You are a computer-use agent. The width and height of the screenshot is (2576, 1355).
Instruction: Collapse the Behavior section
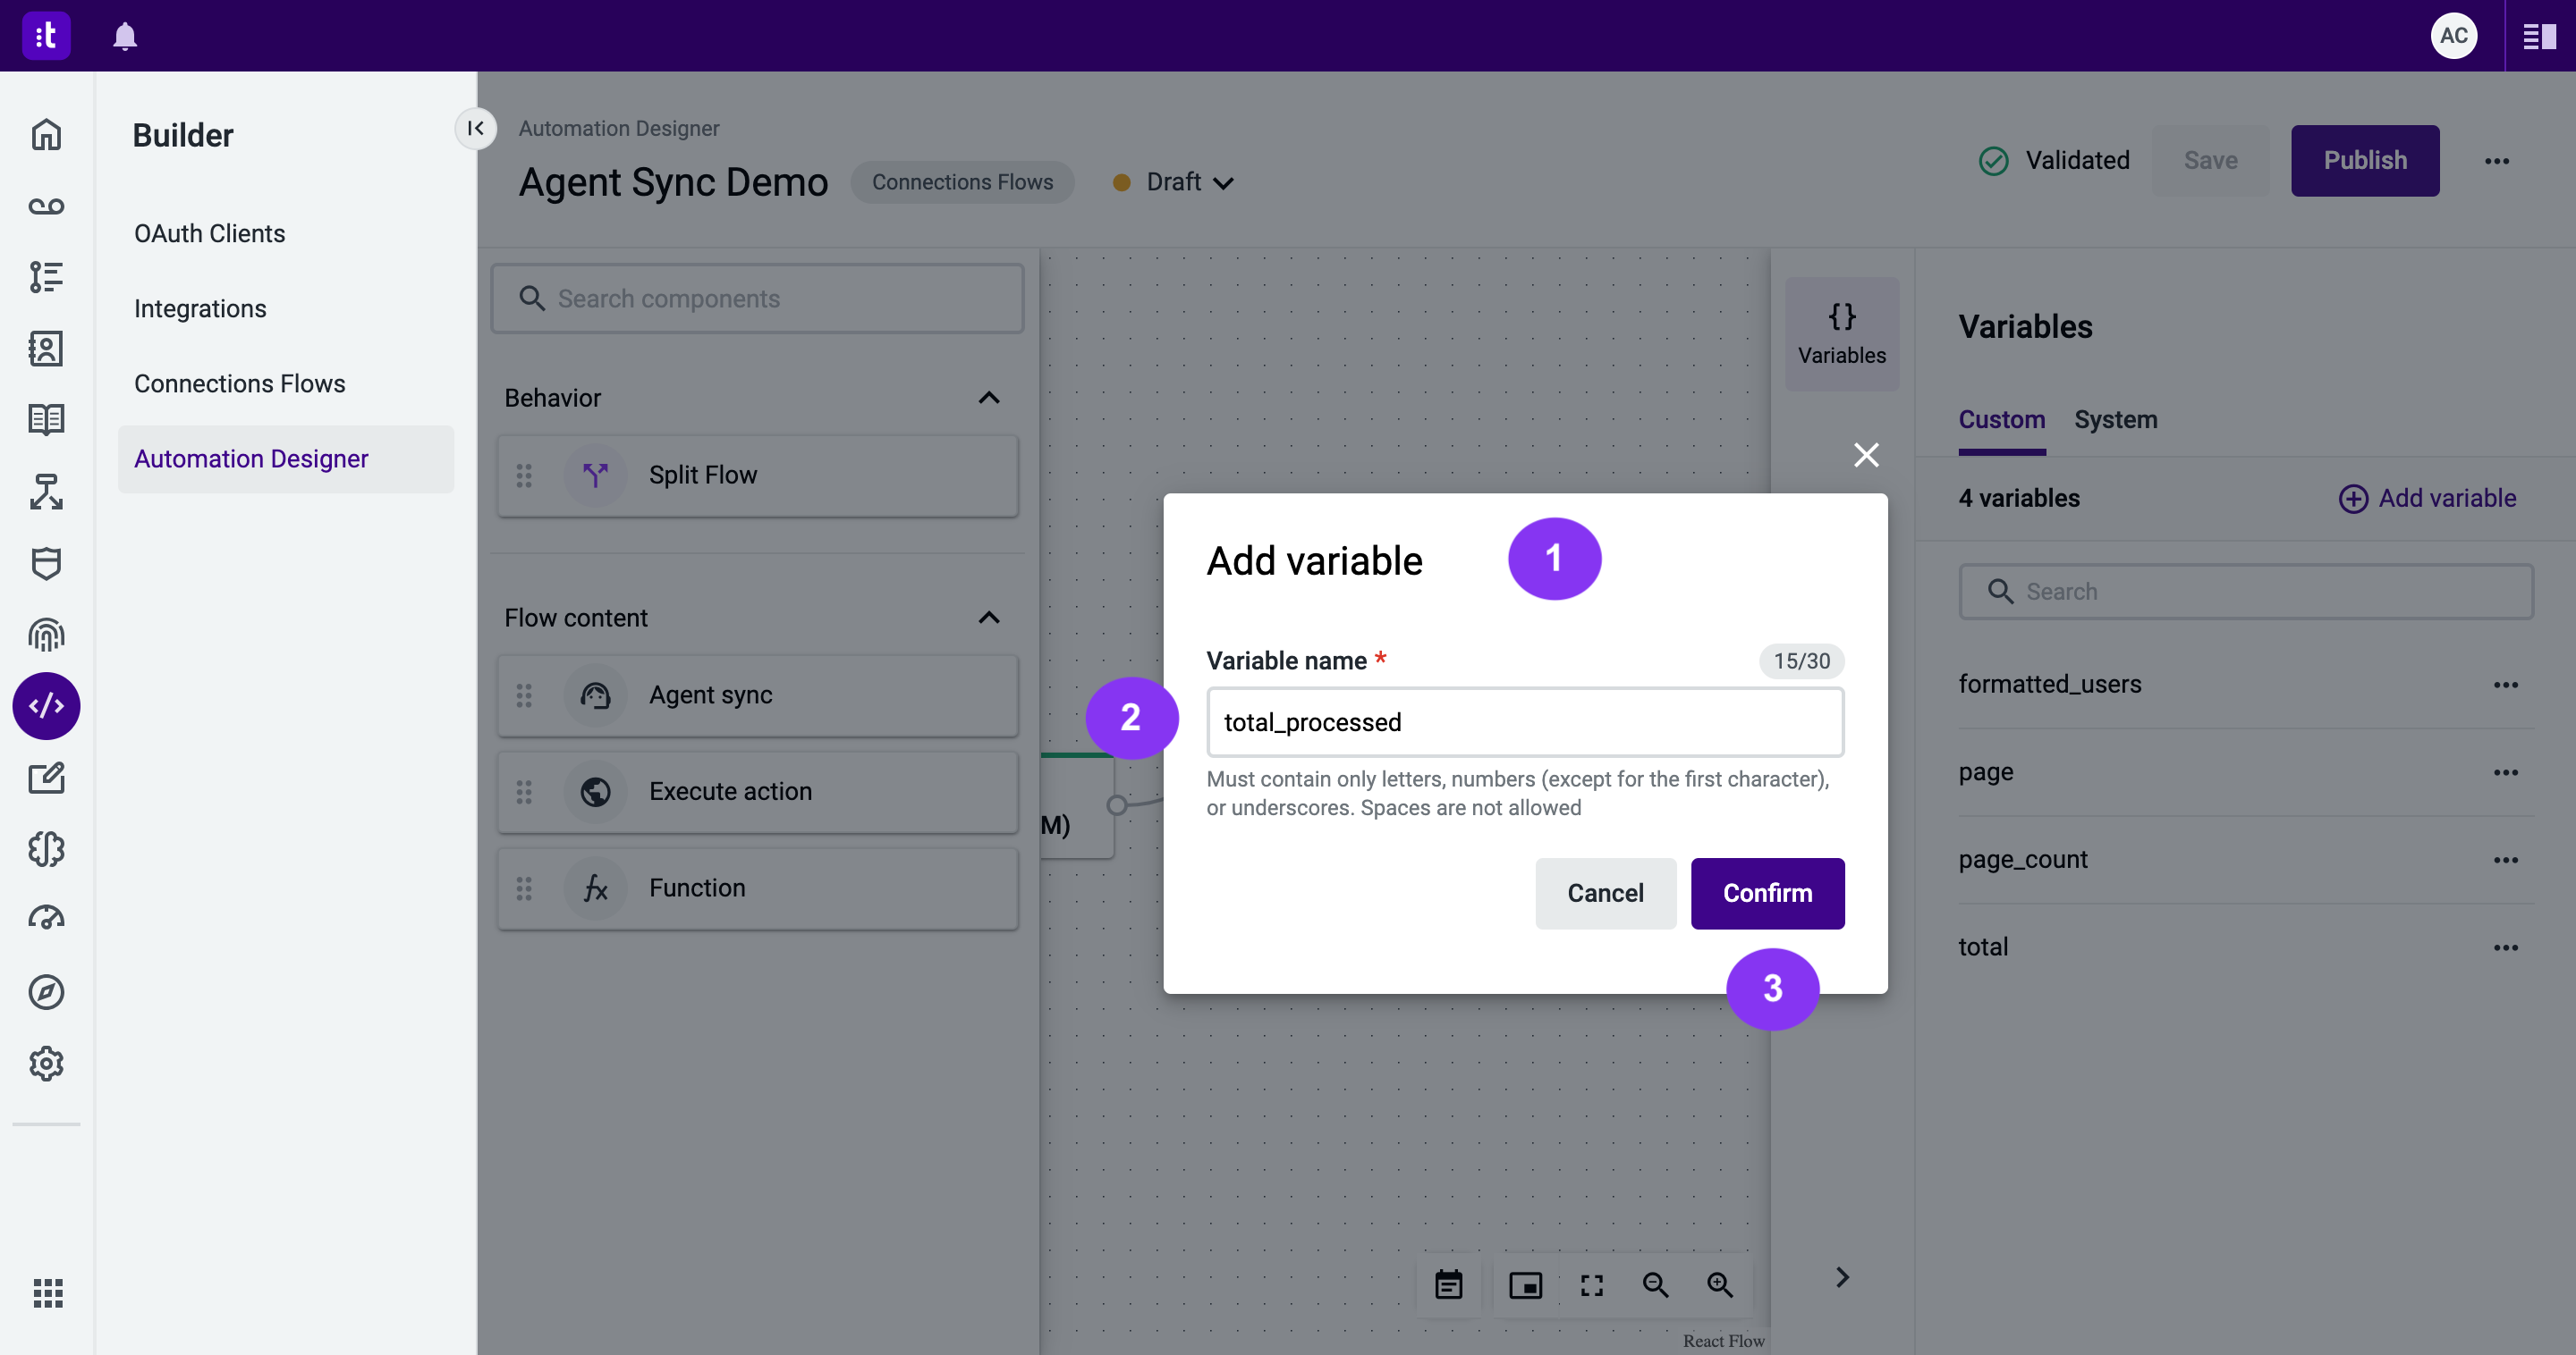[988, 399]
